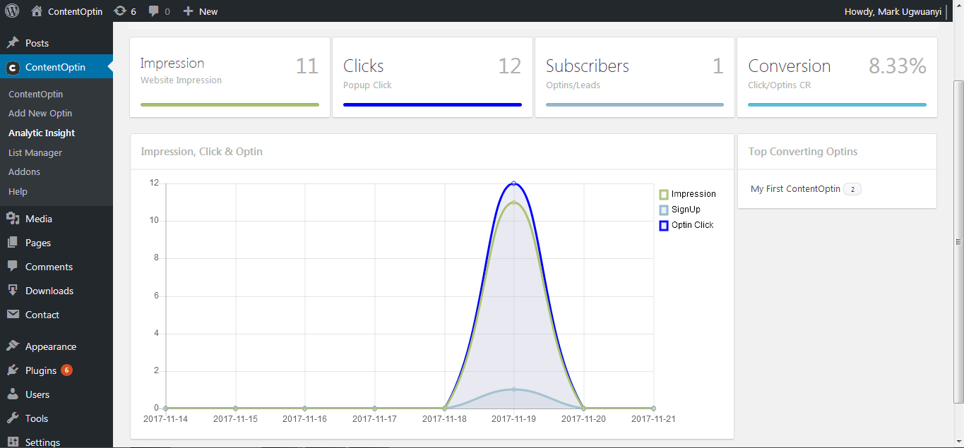Go to the Addons page

(x=24, y=171)
